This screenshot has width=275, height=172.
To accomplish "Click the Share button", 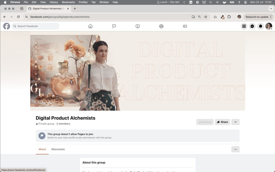I will (222, 122).
